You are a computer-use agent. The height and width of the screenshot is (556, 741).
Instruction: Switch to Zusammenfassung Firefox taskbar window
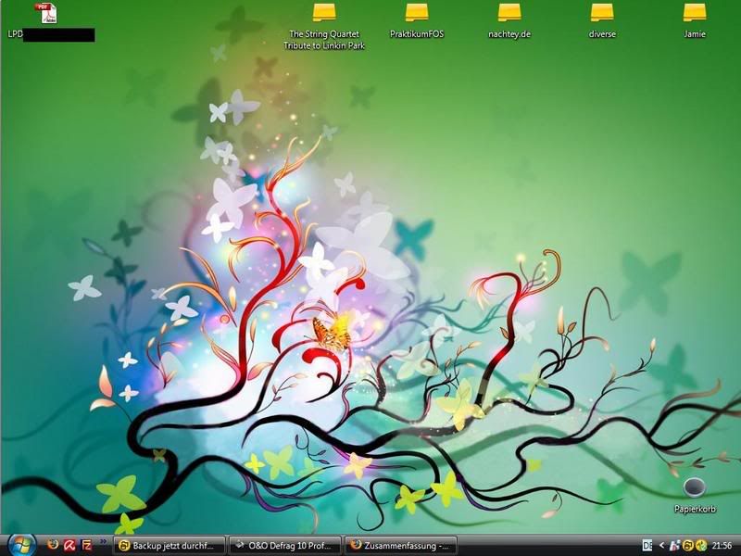click(x=400, y=546)
